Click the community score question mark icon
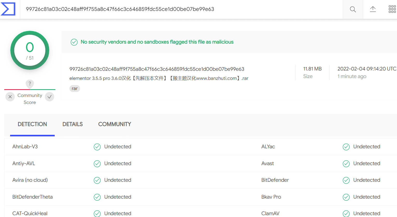 [x=30, y=83]
